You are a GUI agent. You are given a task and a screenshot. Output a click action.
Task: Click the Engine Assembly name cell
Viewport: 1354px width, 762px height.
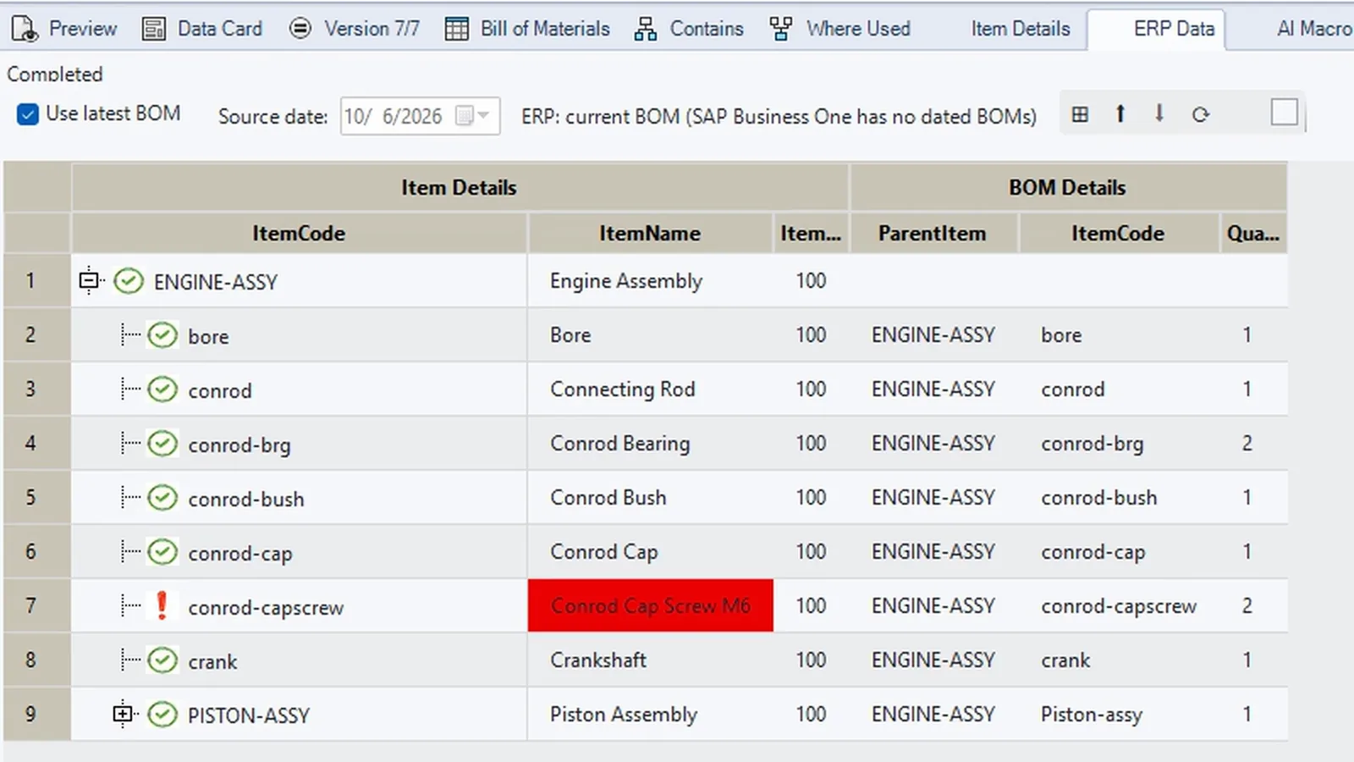point(650,280)
